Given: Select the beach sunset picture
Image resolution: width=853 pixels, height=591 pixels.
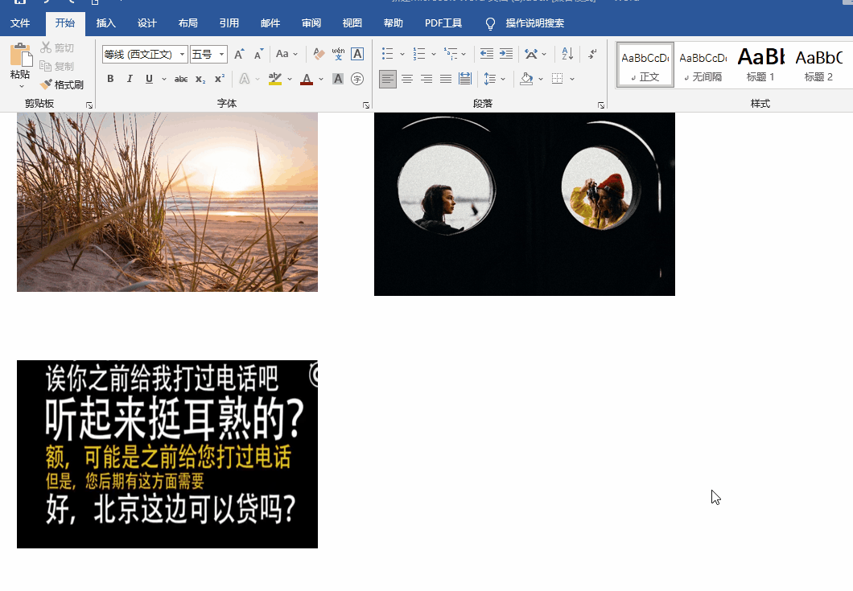Looking at the screenshot, I should [x=167, y=202].
